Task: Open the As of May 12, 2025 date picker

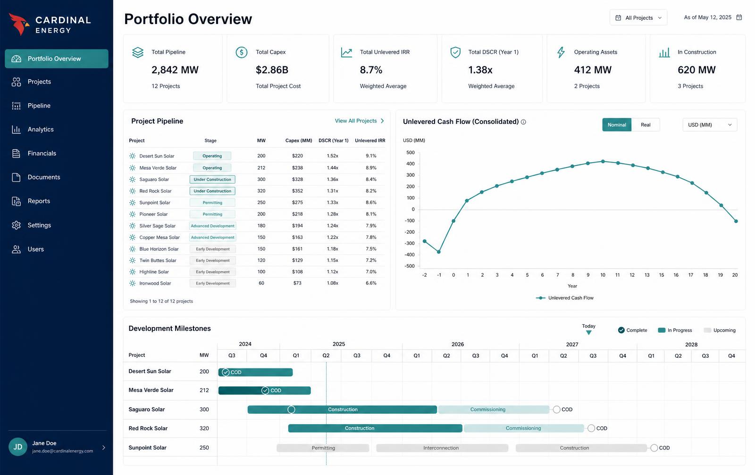Action: point(713,17)
